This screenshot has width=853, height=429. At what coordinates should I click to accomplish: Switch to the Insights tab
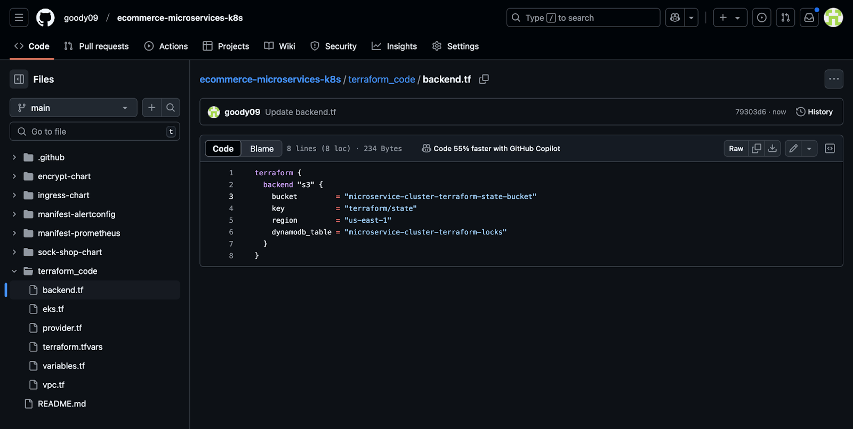click(x=395, y=46)
